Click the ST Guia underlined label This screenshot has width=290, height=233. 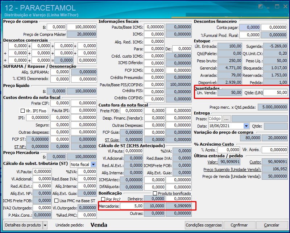[x=112, y=140]
